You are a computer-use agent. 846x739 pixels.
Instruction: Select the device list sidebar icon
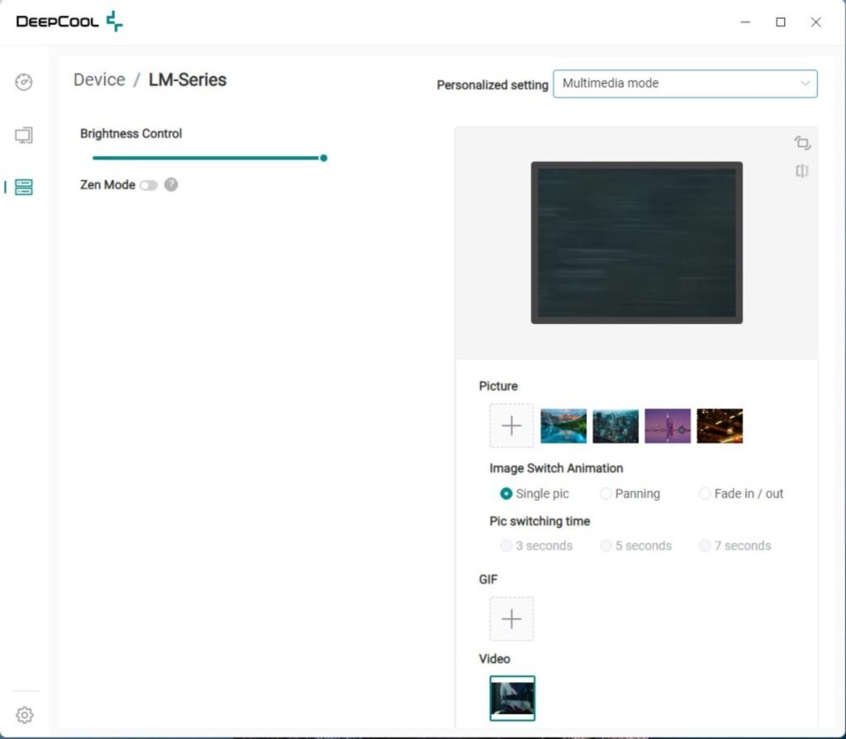(24, 187)
